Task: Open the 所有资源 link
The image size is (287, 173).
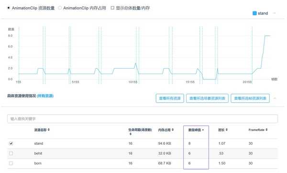Action: [45, 96]
